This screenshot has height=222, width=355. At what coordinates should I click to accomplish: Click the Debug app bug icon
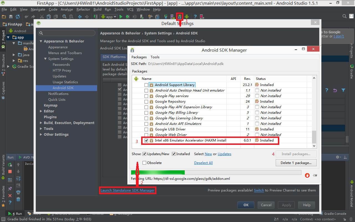[128, 17]
